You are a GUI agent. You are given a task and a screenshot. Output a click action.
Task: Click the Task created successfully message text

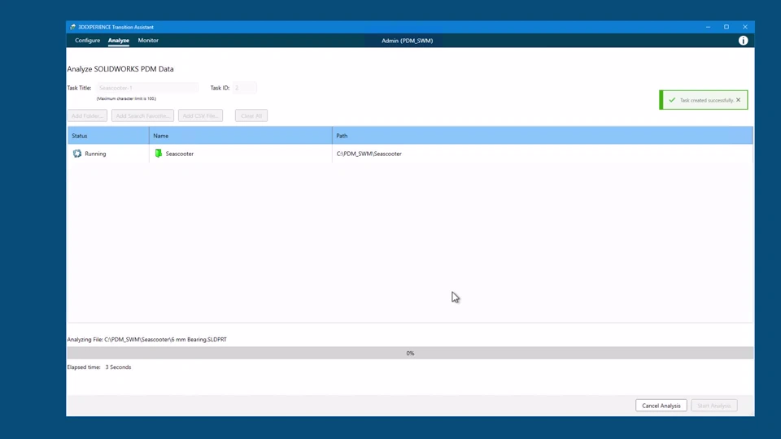(707, 100)
